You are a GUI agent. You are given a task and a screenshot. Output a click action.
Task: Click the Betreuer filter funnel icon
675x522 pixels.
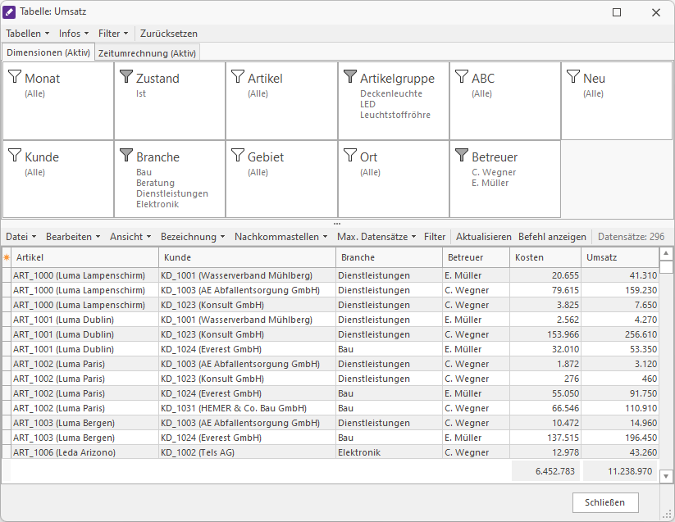pyautogui.click(x=461, y=156)
